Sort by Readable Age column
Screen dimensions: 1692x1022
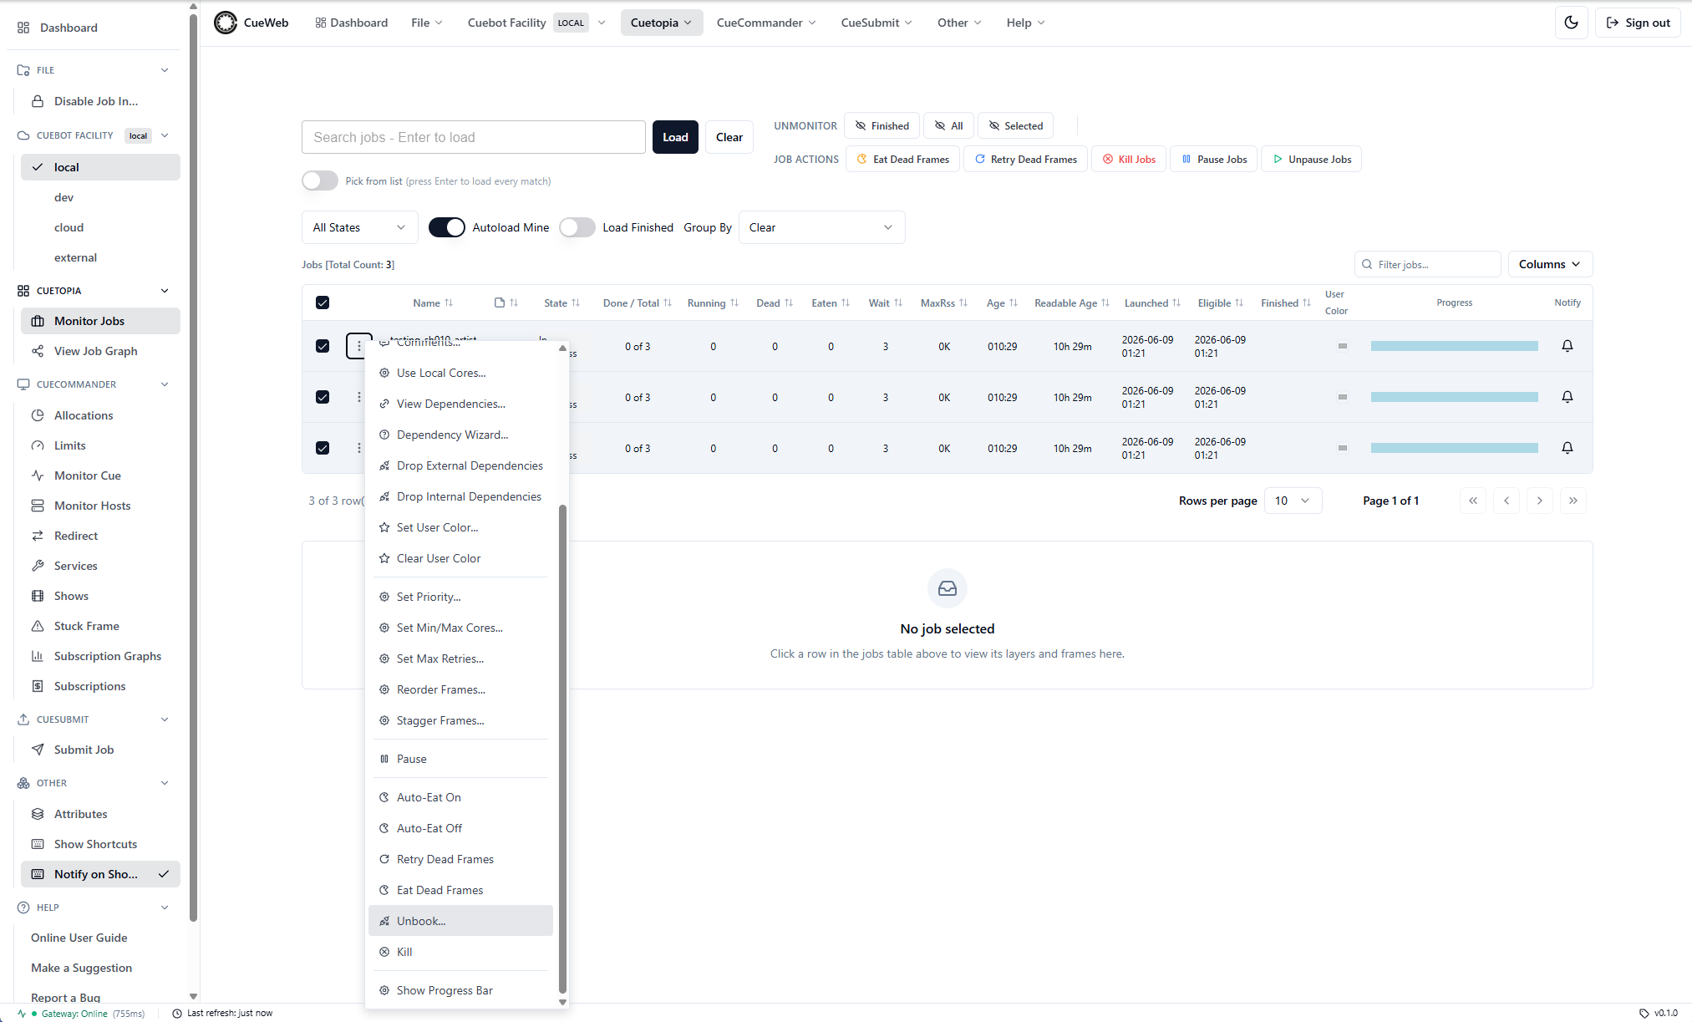[x=1071, y=303]
